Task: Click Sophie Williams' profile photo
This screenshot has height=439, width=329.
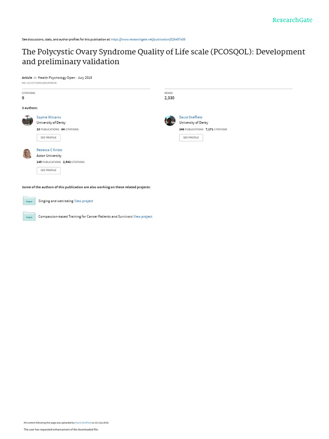Action: [27, 120]
